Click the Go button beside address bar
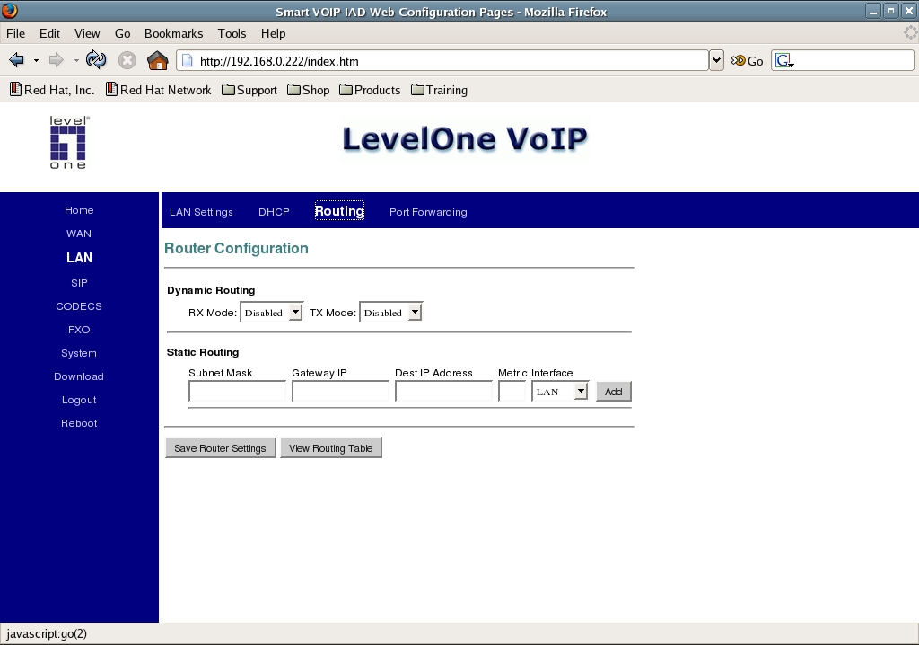Screen dimensions: 919x645 point(747,61)
